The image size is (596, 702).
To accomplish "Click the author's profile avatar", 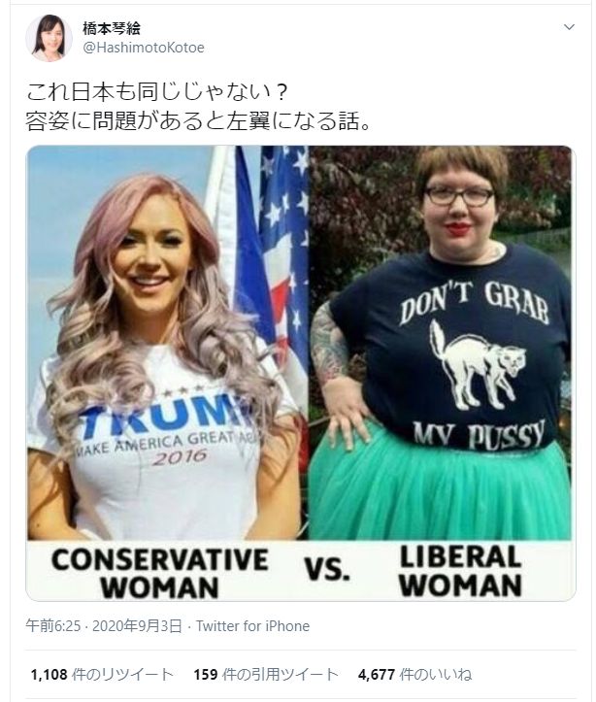I will [x=49, y=38].
